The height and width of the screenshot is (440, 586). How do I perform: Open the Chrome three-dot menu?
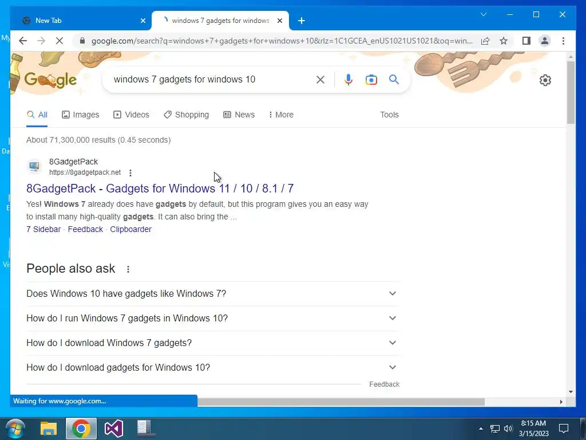click(563, 41)
